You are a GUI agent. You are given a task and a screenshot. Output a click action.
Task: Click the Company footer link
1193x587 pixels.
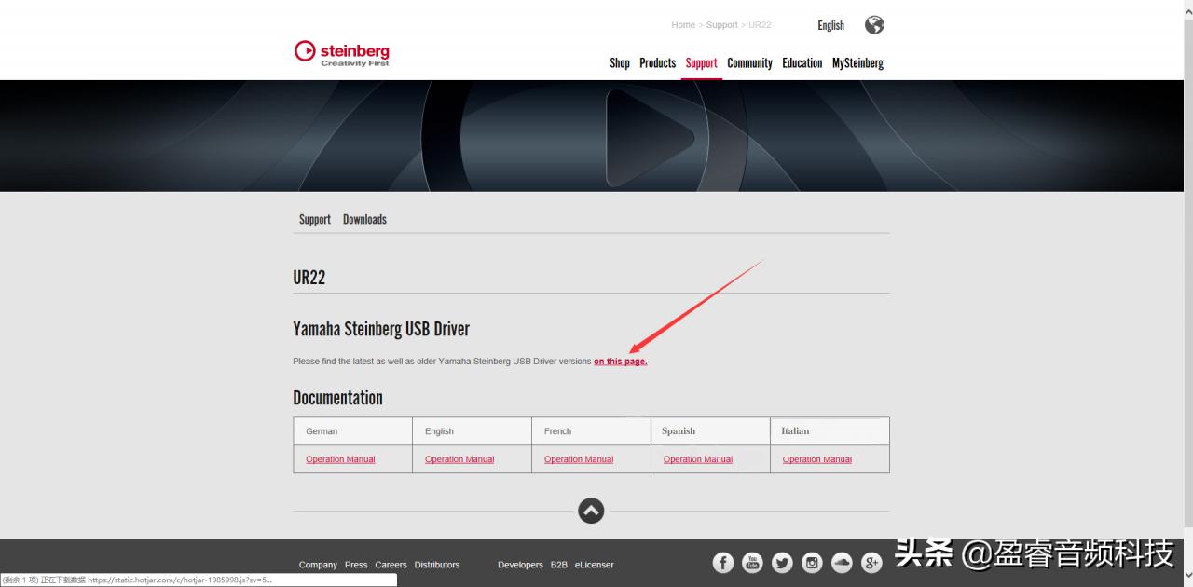(318, 565)
